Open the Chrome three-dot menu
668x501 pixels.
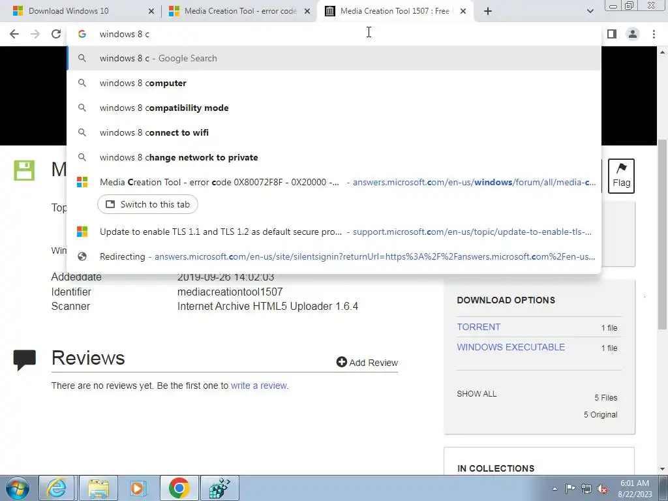point(654,34)
